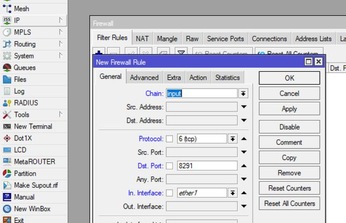Expand the Src. Port field
Screen dimensions: 346x223
[x=244, y=152]
